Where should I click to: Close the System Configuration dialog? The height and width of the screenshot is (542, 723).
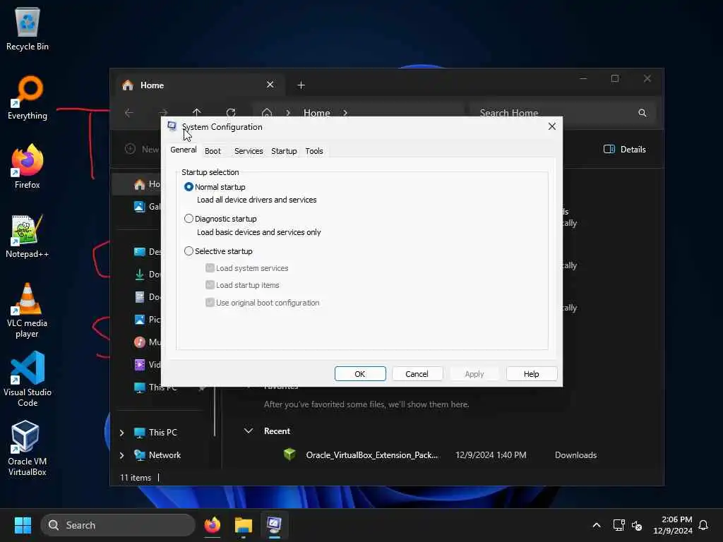click(x=552, y=126)
